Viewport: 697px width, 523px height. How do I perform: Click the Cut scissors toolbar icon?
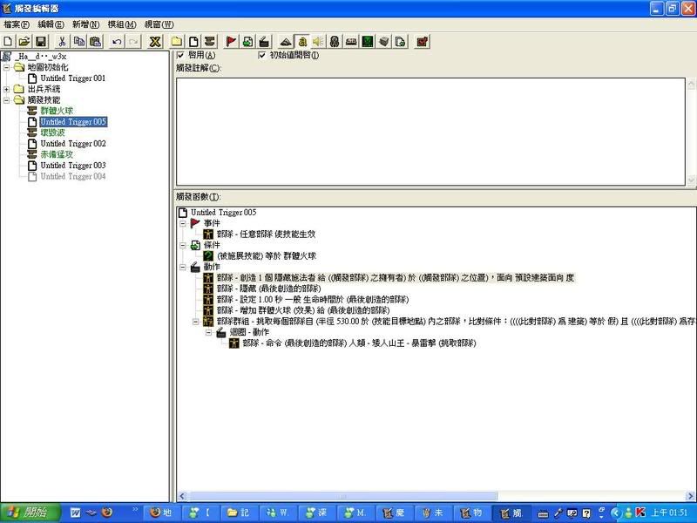click(x=62, y=41)
